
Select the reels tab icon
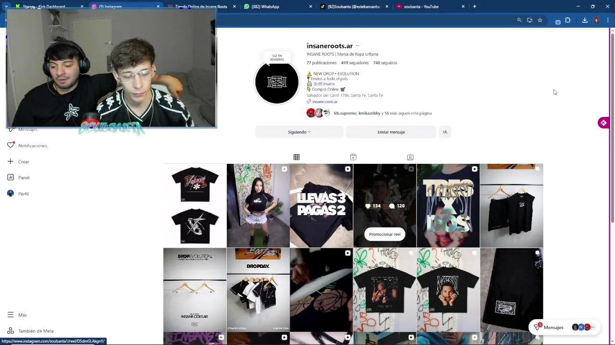pos(353,157)
